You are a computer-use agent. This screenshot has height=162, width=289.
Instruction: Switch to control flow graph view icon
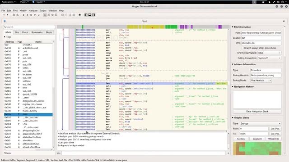point(49,15)
